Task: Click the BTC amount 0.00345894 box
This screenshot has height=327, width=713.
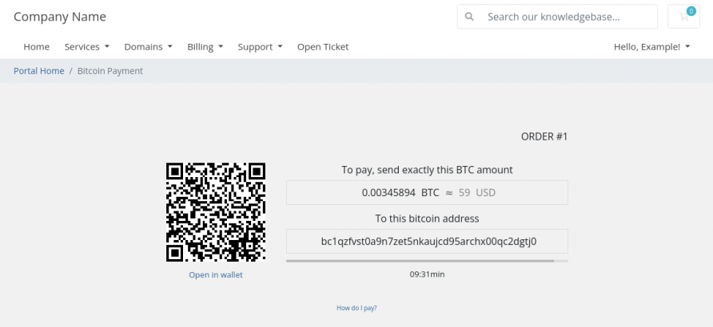Action: tap(427, 193)
